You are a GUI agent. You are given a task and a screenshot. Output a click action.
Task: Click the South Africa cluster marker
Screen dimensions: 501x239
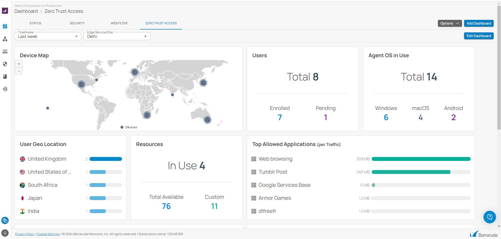tap(147, 115)
